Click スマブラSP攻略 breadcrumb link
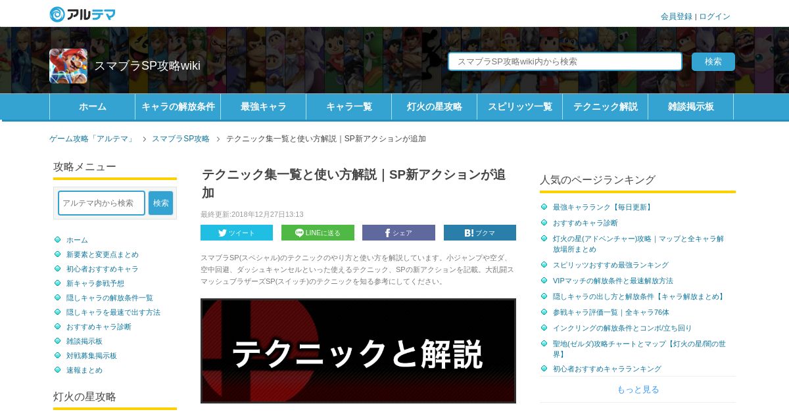Viewport: 789px width, 414px height. pos(181,139)
